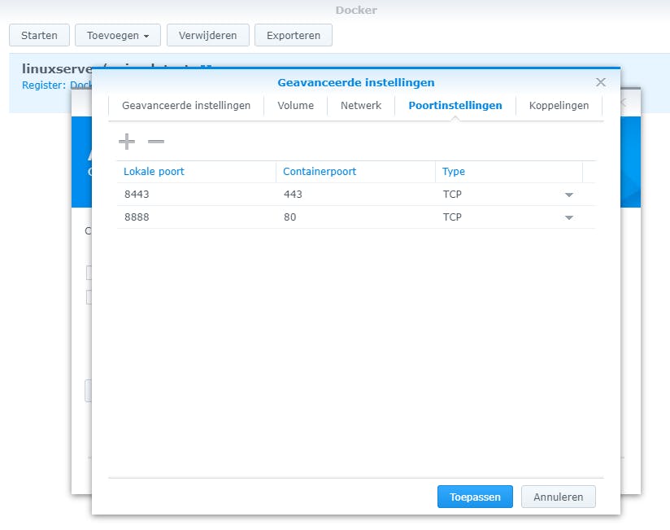Screen dimensions: 670x530
Task: Open the Netwerk tab
Action: point(361,106)
